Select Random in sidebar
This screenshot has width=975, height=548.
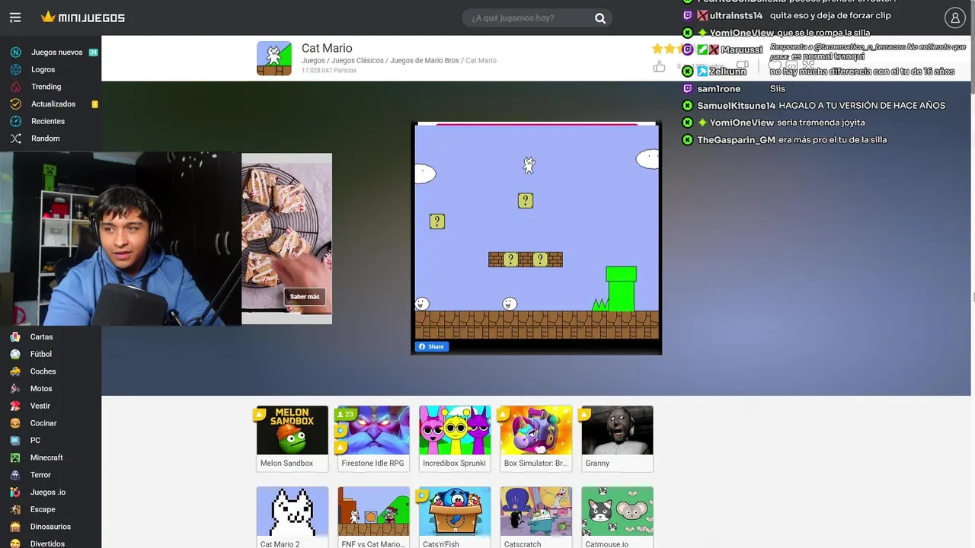(x=46, y=139)
